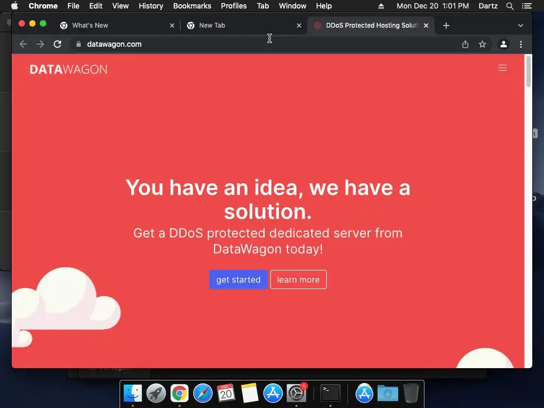Click Chrome icon in the dock
544x408 pixels.
click(x=180, y=393)
